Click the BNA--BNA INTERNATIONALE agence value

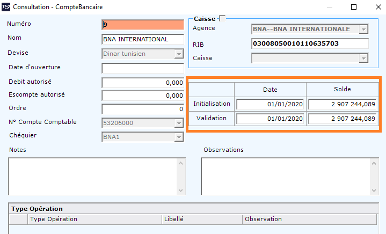point(301,29)
